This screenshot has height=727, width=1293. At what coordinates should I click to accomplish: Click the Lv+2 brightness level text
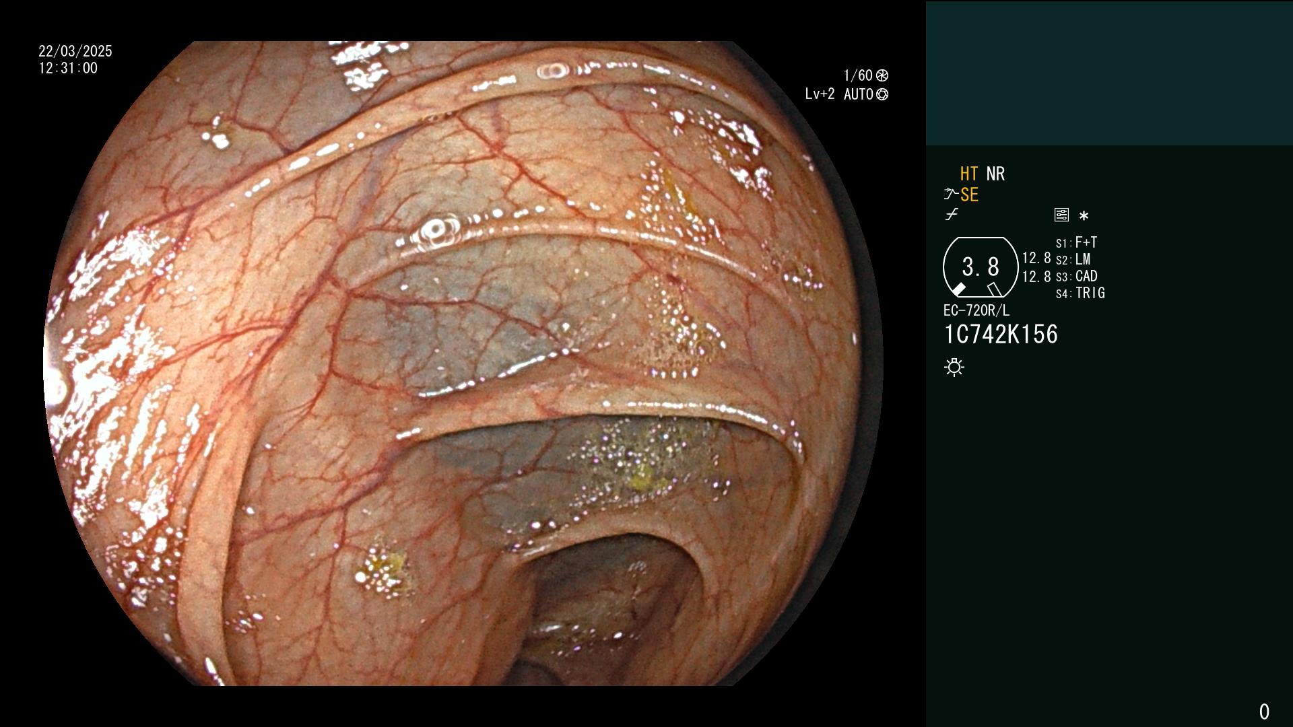pos(820,94)
